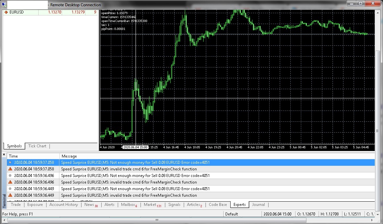Click the EURUSD down-arrow symbol icon
This screenshot has height=224, width=383.
(x=6, y=12)
